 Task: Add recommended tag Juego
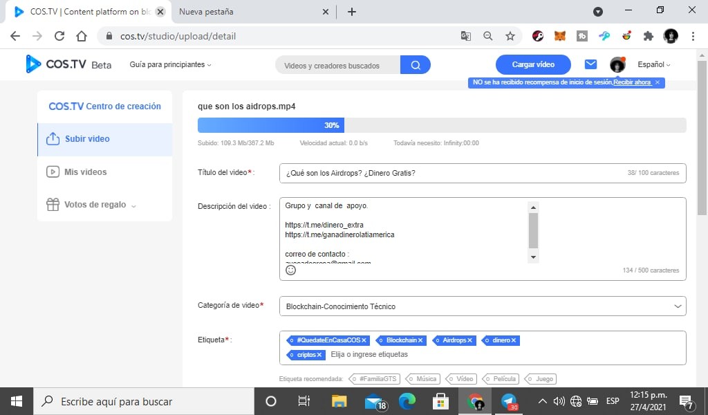(x=541, y=379)
